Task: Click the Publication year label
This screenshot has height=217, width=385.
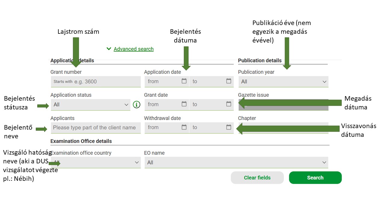Action: coord(256,72)
